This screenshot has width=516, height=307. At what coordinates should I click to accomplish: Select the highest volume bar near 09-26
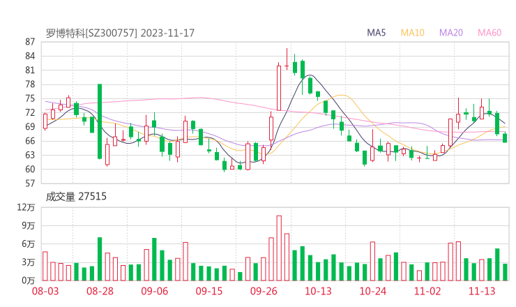pos(279,248)
